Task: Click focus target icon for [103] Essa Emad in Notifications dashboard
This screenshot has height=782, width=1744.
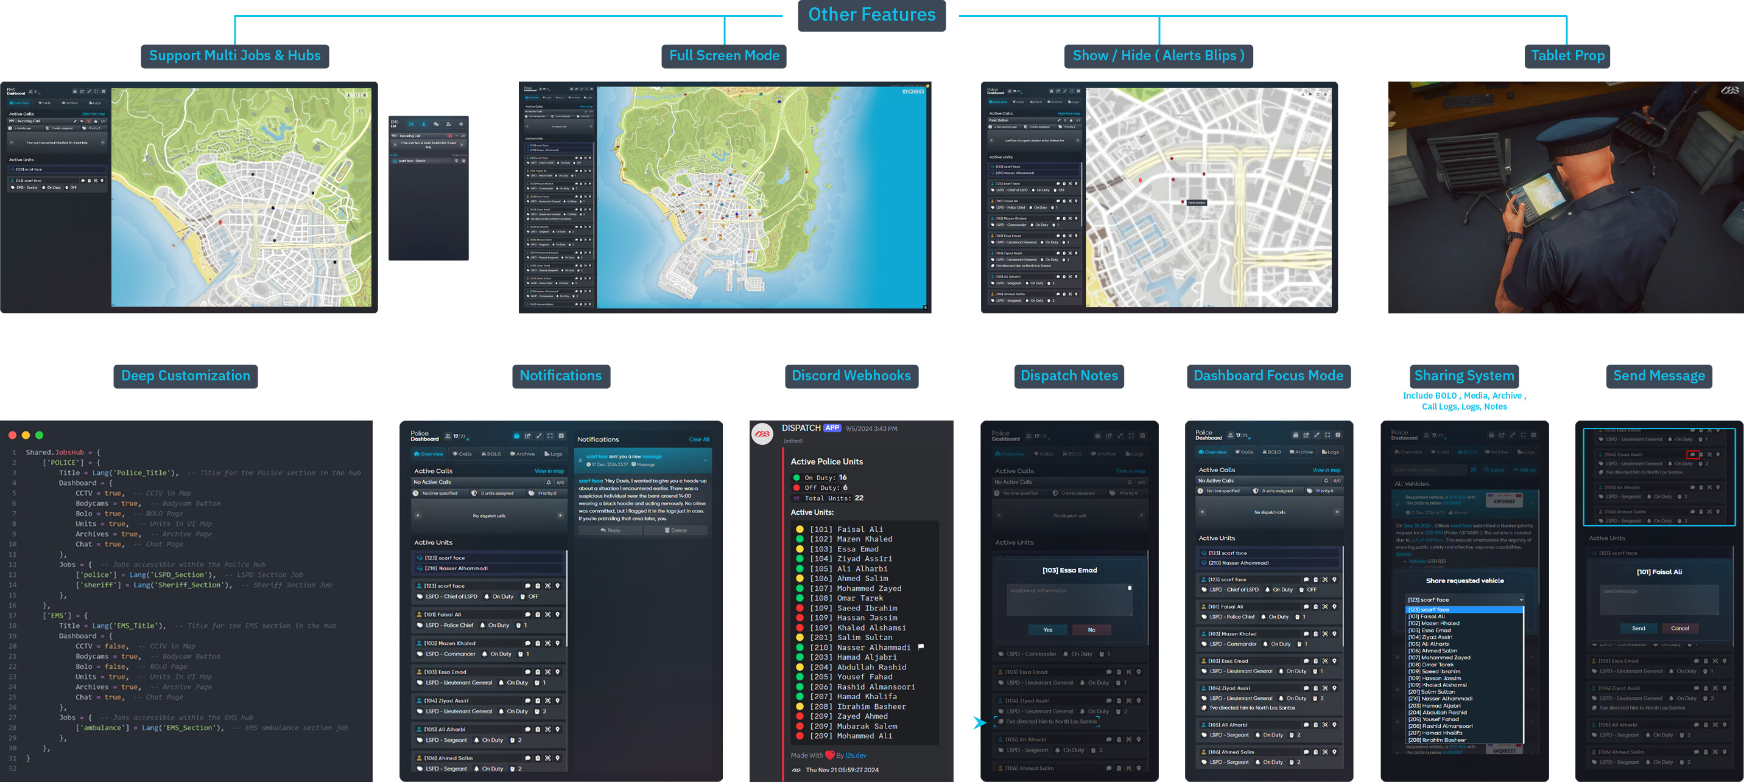Action: pos(547,672)
